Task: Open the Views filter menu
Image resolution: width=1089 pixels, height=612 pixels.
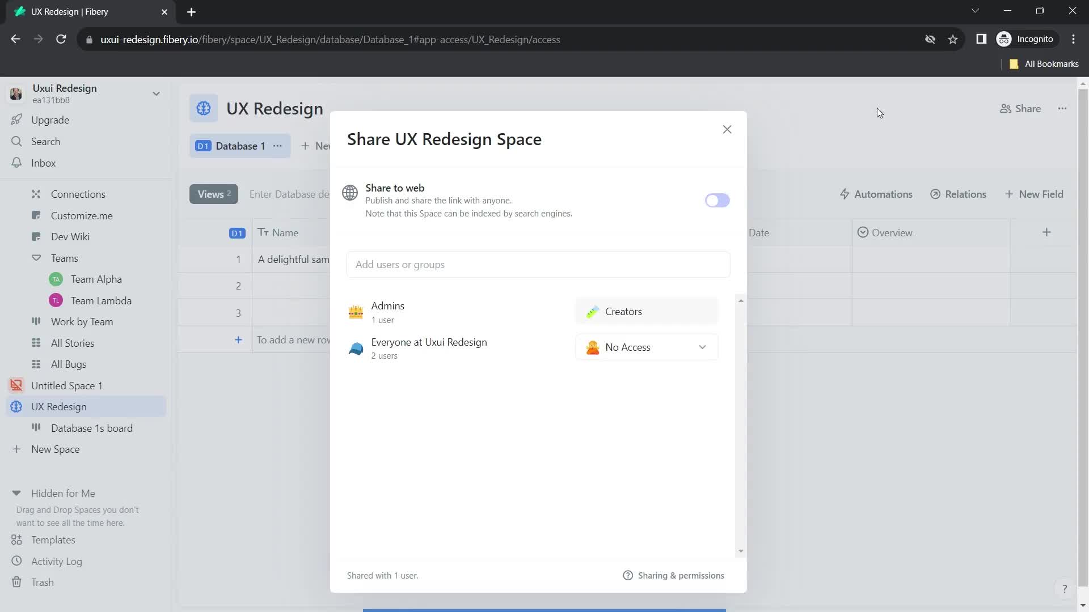Action: [x=213, y=194]
